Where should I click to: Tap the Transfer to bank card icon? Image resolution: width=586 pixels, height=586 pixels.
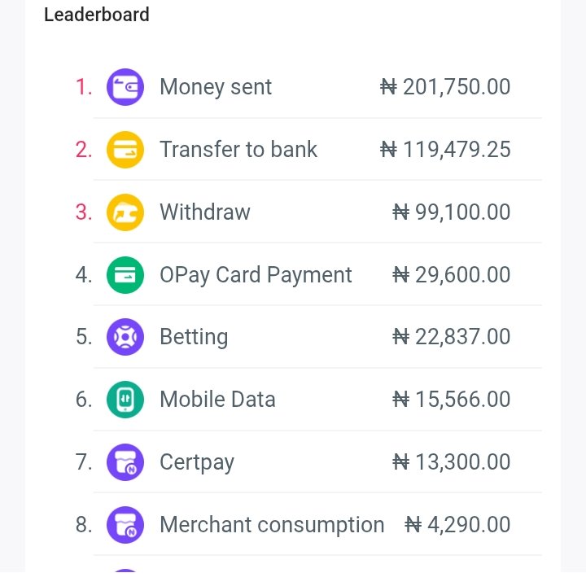click(125, 150)
